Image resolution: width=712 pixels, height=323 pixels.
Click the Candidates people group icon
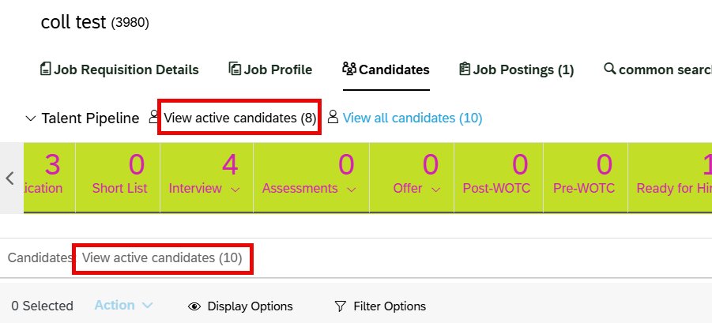(349, 69)
